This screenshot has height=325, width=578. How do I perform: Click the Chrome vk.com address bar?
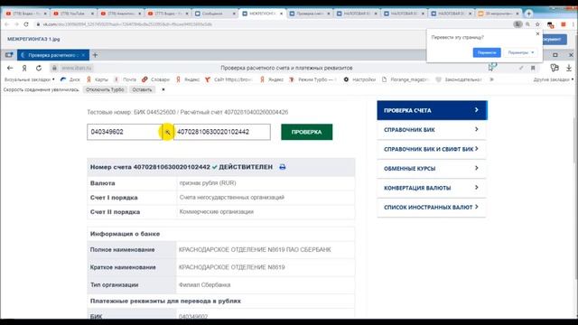point(273,24)
